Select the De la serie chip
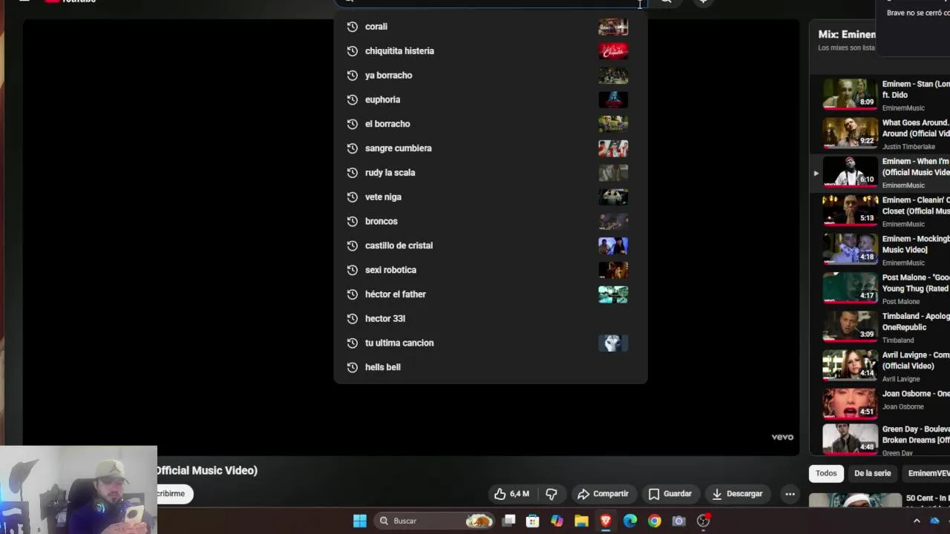 pos(872,473)
